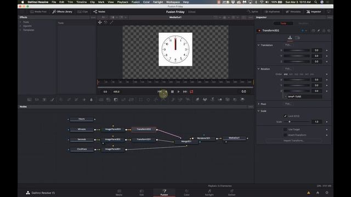Image resolution: width=351 pixels, height=197 pixels.
Task: Click the Translation Pick button
Action: coord(288,45)
